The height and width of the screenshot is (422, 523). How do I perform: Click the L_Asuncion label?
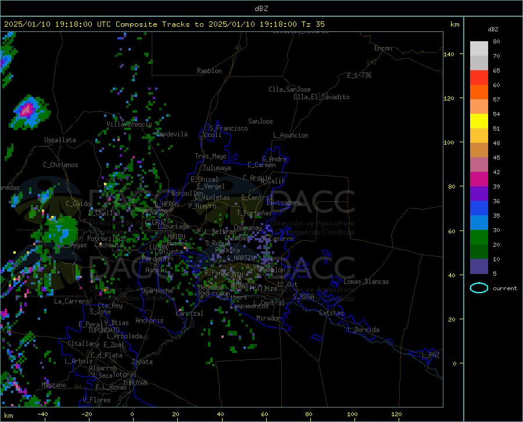click(291, 135)
